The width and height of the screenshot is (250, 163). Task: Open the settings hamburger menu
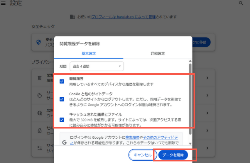click(4, 3)
